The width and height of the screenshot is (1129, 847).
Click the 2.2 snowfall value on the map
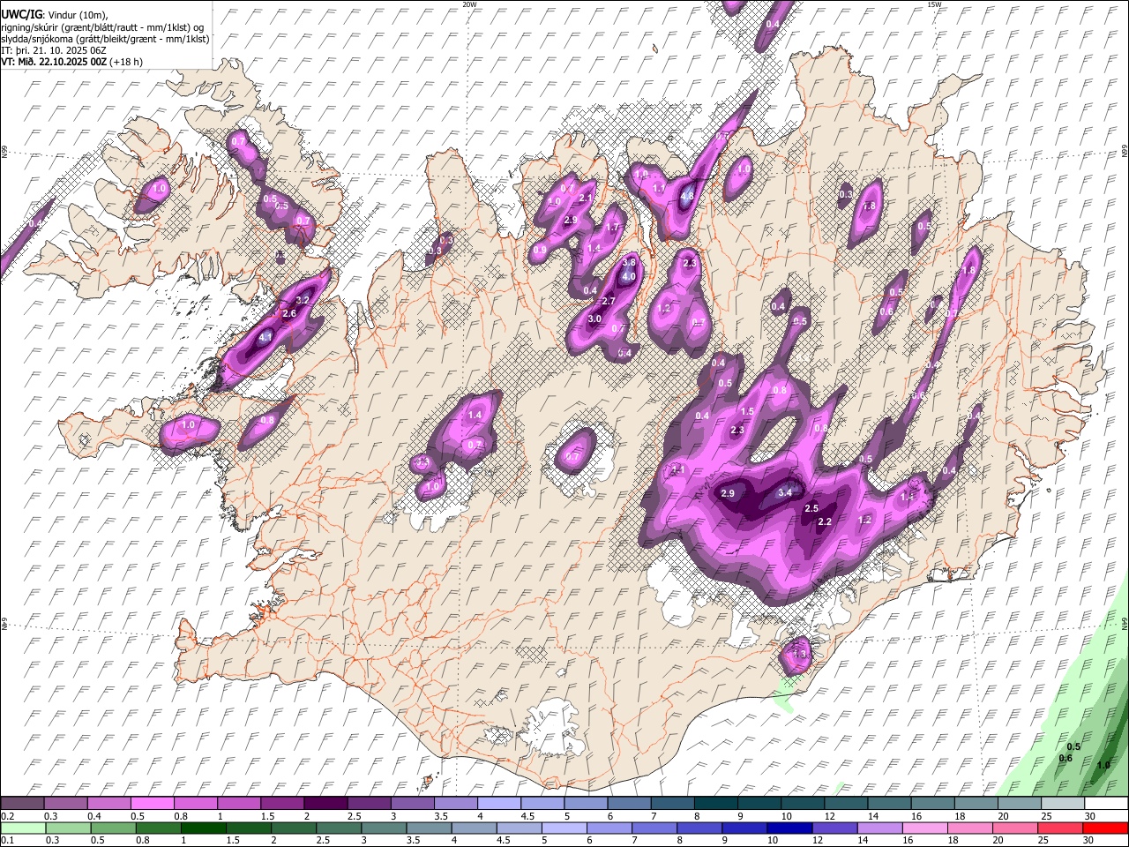(x=825, y=522)
